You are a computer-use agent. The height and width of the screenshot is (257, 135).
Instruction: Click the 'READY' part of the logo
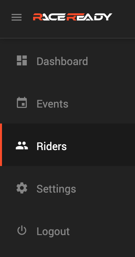[x=89, y=17]
